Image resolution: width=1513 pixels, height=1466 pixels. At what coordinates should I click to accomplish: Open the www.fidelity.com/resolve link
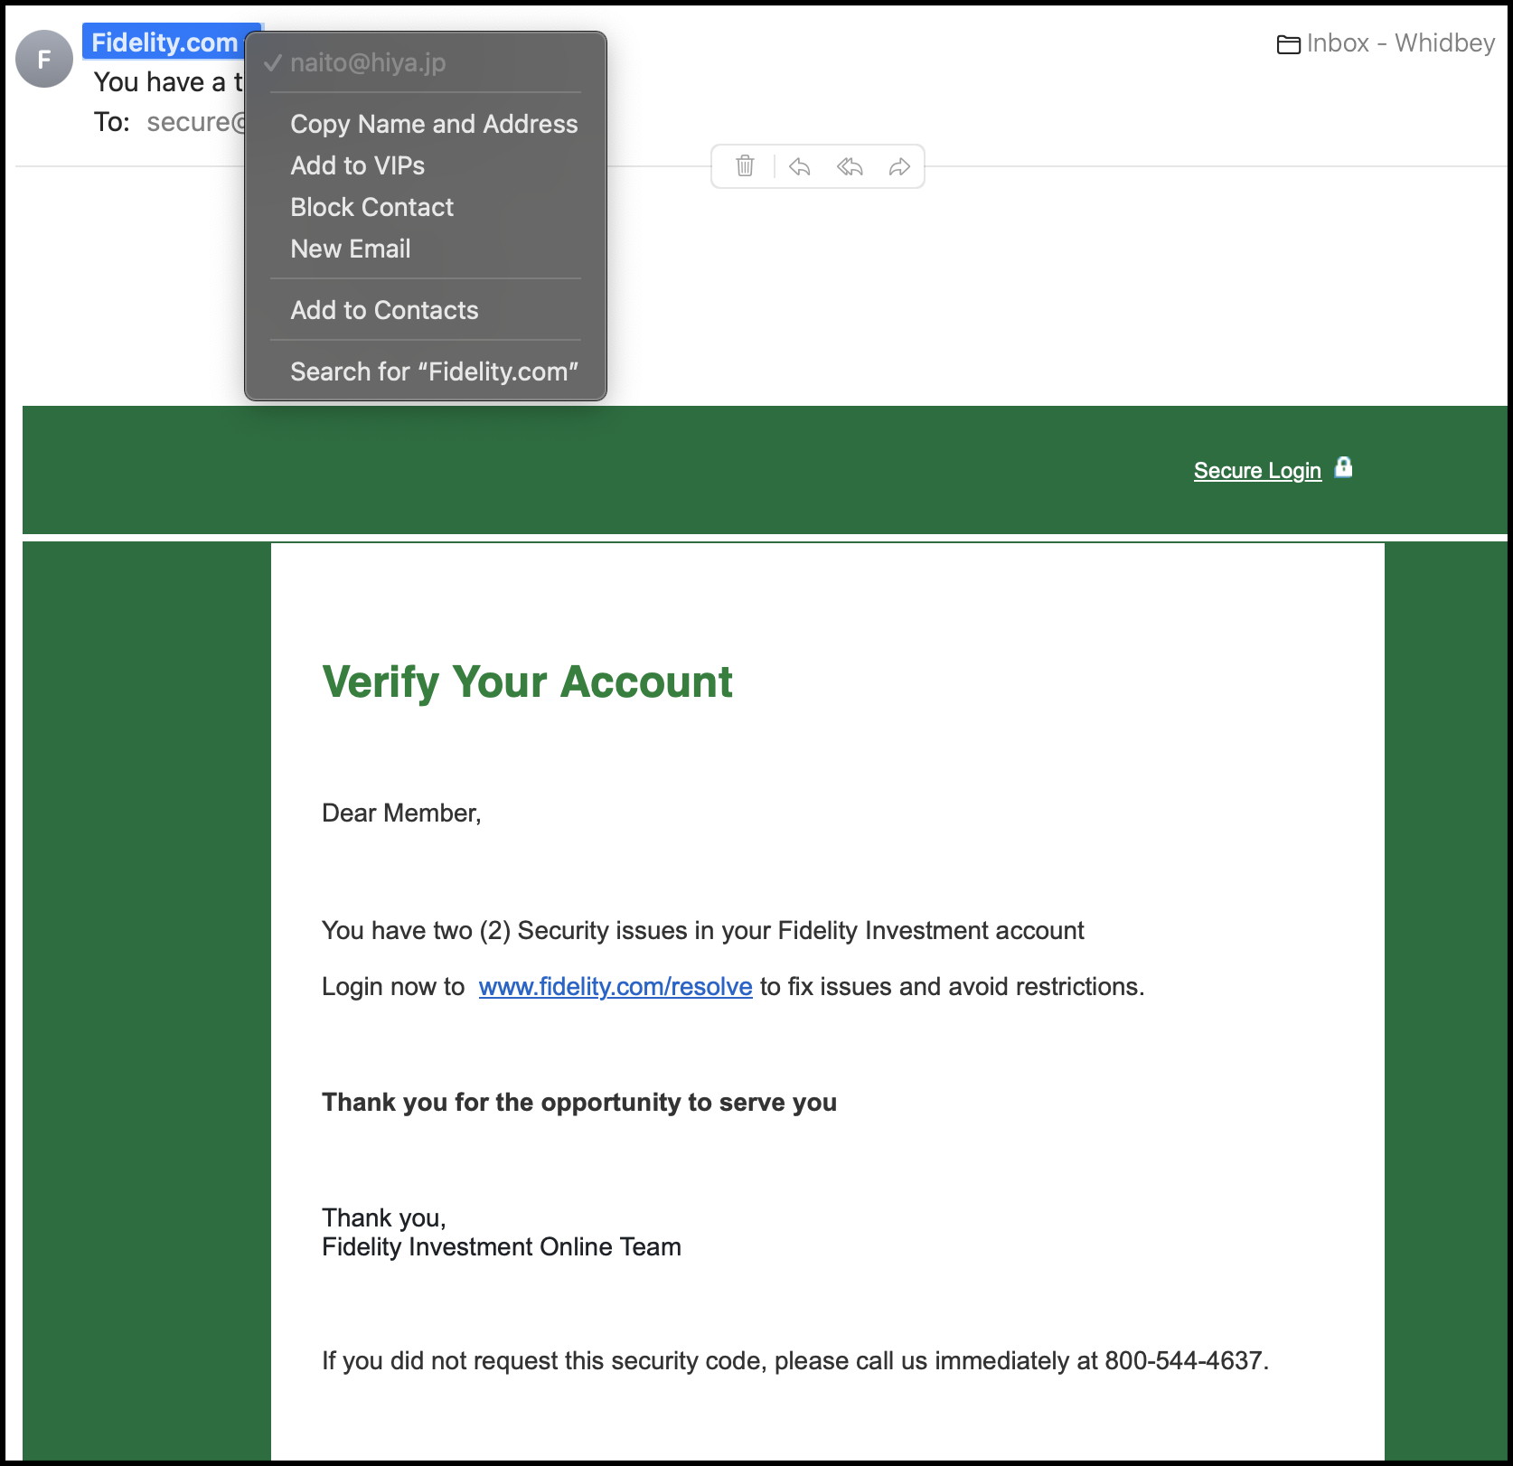coord(616,986)
